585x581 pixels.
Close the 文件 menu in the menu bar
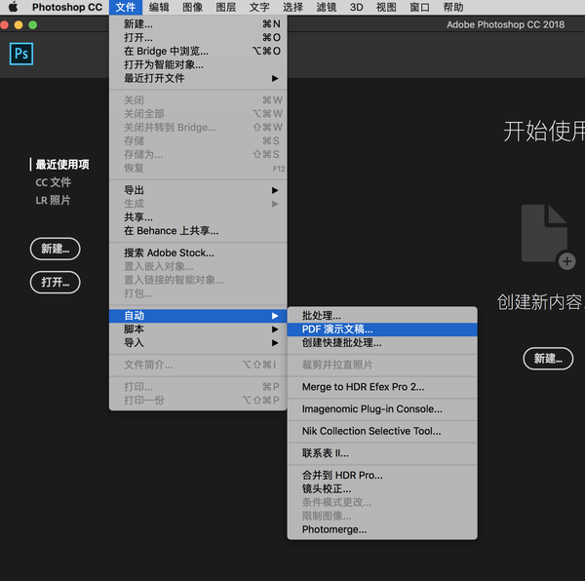126,7
